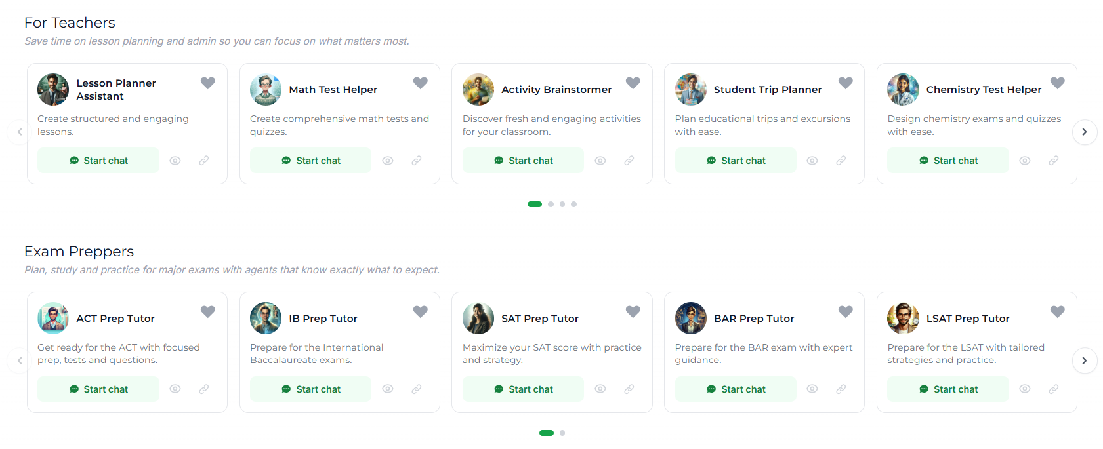
Task: Click eye icon on Lesson Planner Assistant card
Action: pyautogui.click(x=175, y=161)
